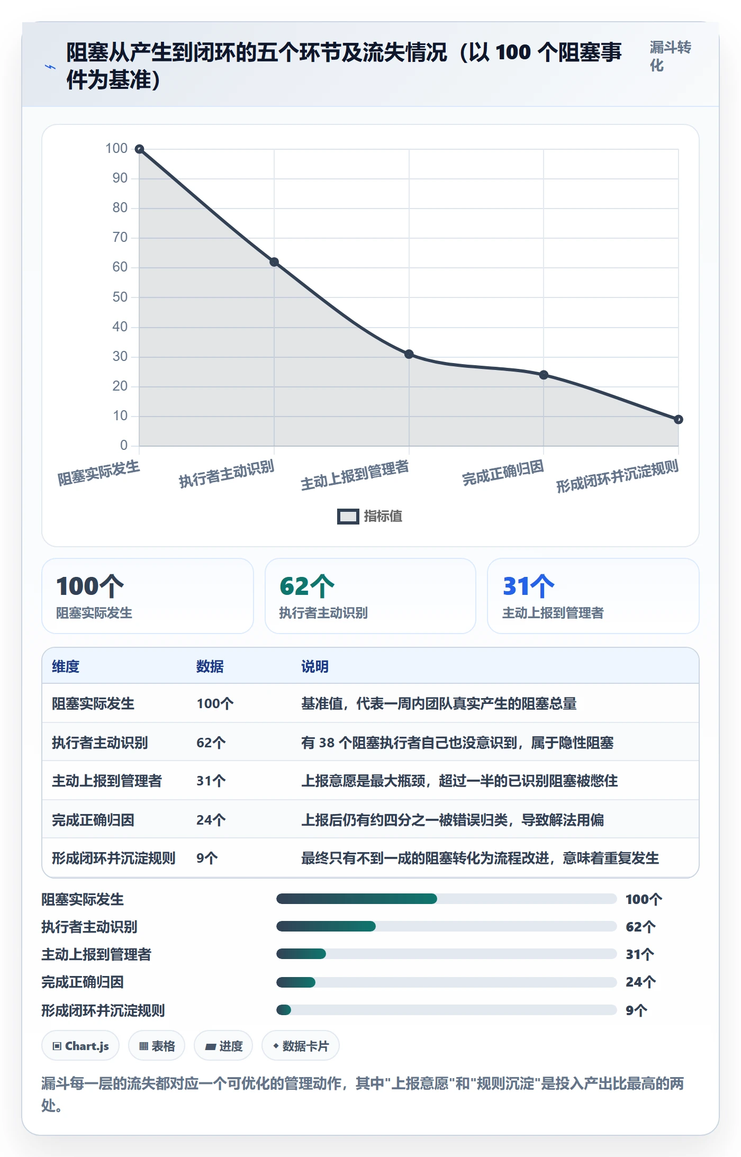Screen dimensions: 741x1157
Task: Select the chart point at 阻塞实际发生 (100)
Action: [139, 149]
